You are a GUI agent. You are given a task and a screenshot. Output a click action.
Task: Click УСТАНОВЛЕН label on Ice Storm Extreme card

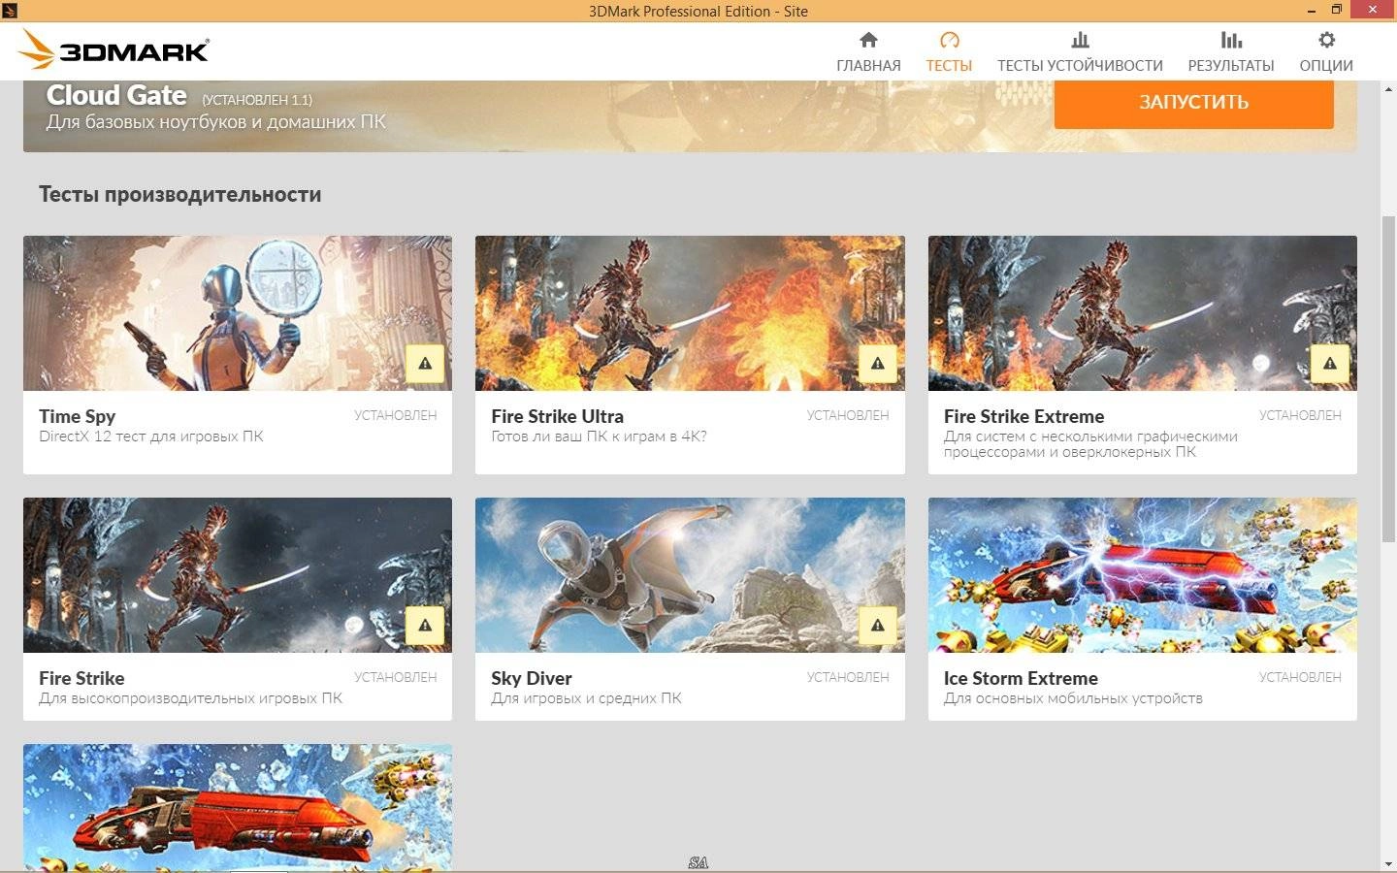pyautogui.click(x=1300, y=677)
